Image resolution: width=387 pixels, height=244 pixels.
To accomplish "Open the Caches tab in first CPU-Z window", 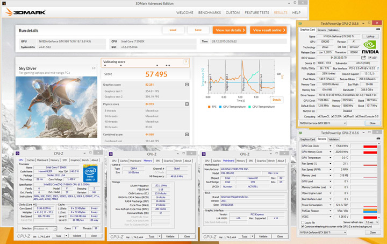I will click(x=31, y=160).
